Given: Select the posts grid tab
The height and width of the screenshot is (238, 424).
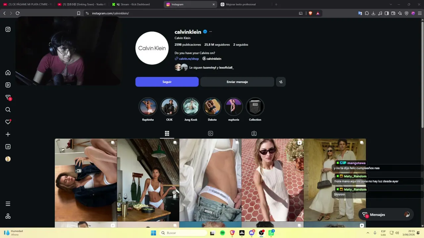Looking at the screenshot, I should tap(167, 134).
